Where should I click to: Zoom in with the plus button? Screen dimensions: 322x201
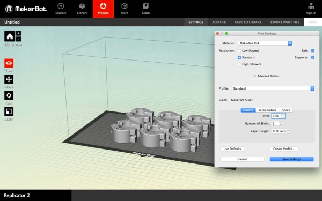18,33
